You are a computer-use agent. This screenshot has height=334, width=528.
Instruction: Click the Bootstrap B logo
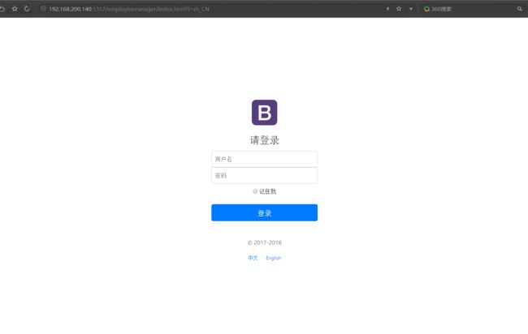click(x=264, y=113)
